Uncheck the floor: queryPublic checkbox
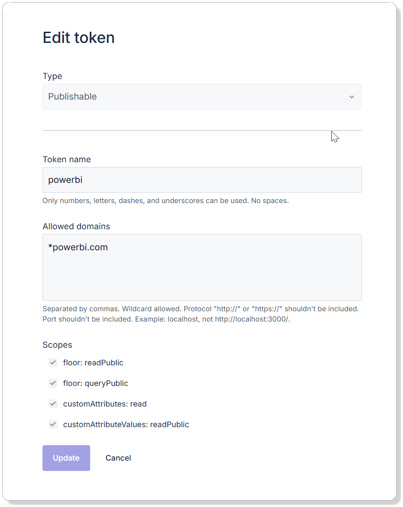Image resolution: width=403 pixels, height=507 pixels. click(x=53, y=383)
